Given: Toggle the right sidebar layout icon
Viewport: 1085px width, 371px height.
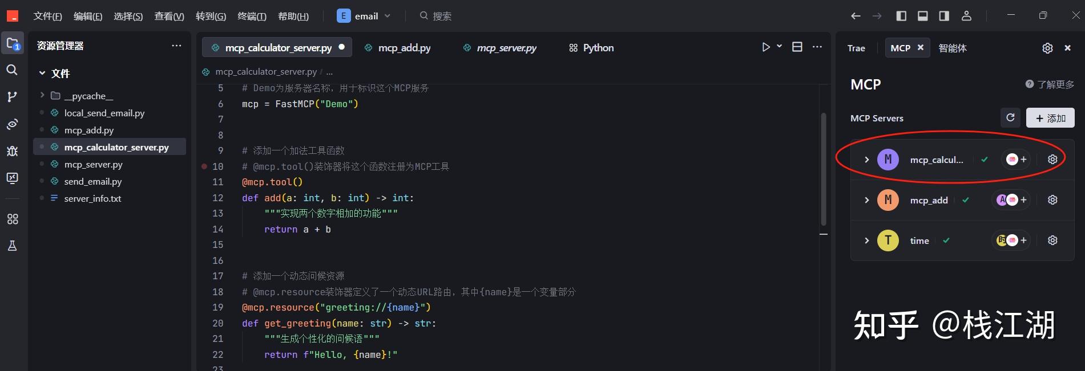Looking at the screenshot, I should pyautogui.click(x=944, y=16).
